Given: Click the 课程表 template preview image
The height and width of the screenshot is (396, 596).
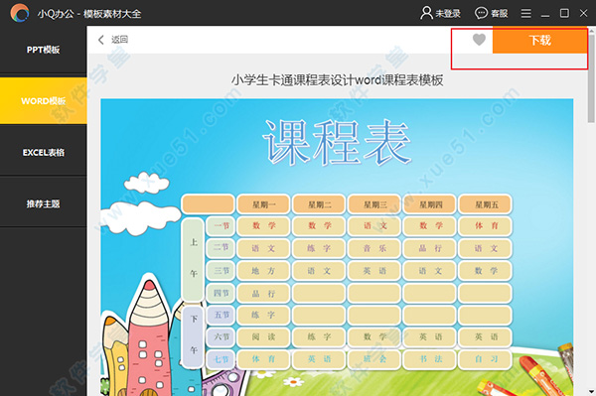Looking at the screenshot, I should 337,247.
